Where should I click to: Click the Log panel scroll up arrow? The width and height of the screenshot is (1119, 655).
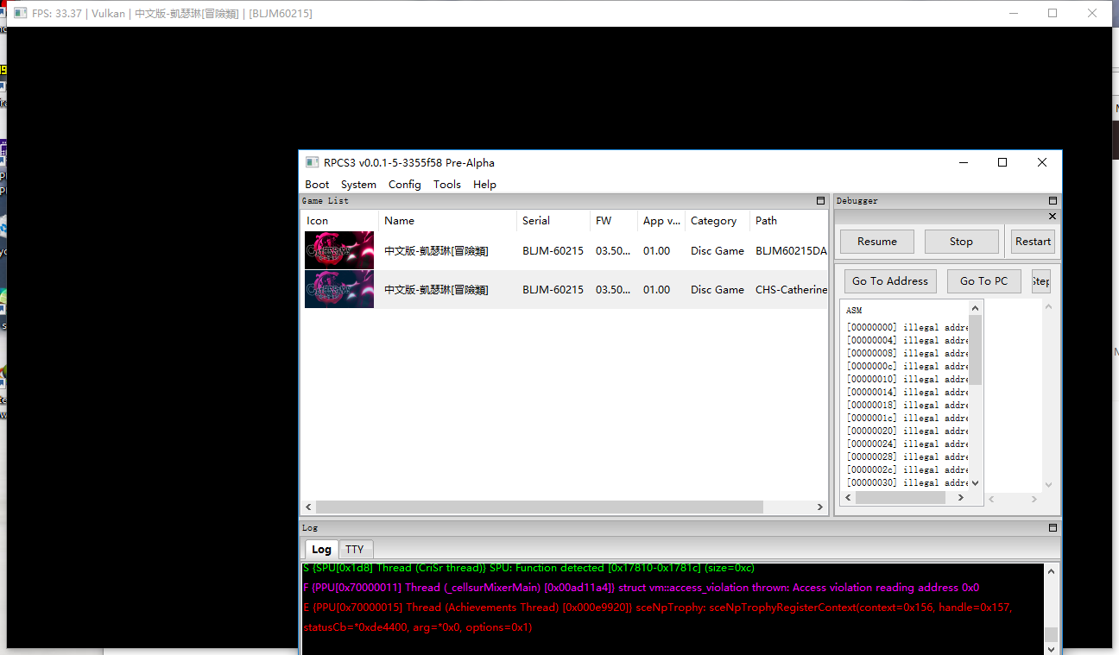point(1051,570)
